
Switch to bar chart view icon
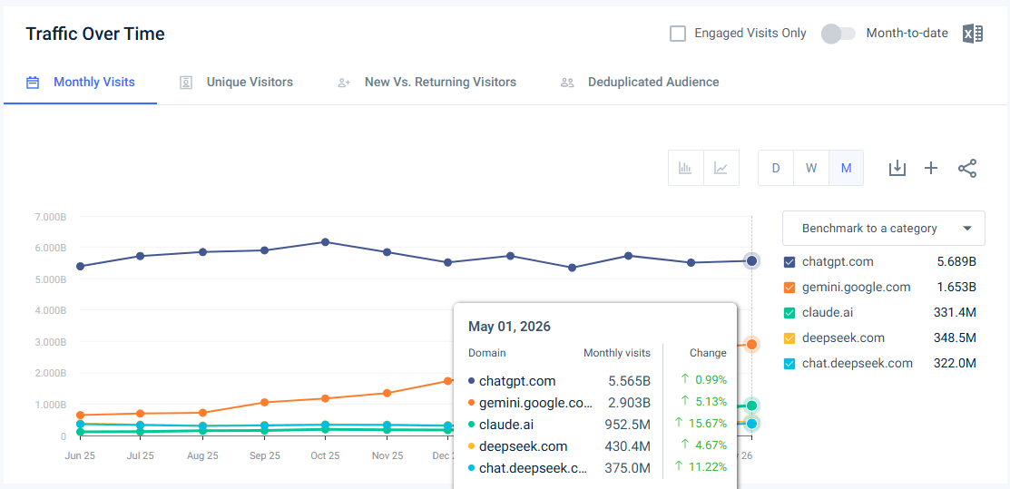tap(685, 168)
